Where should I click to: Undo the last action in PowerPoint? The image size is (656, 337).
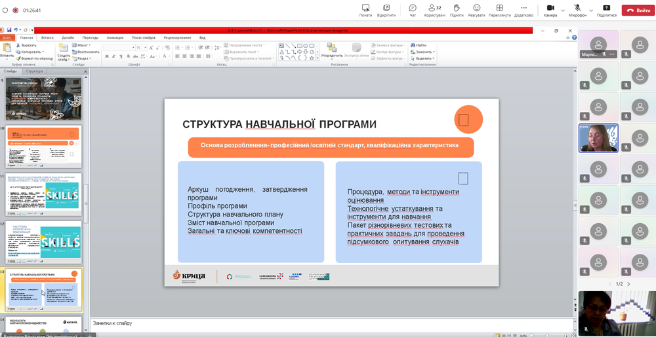(16, 30)
